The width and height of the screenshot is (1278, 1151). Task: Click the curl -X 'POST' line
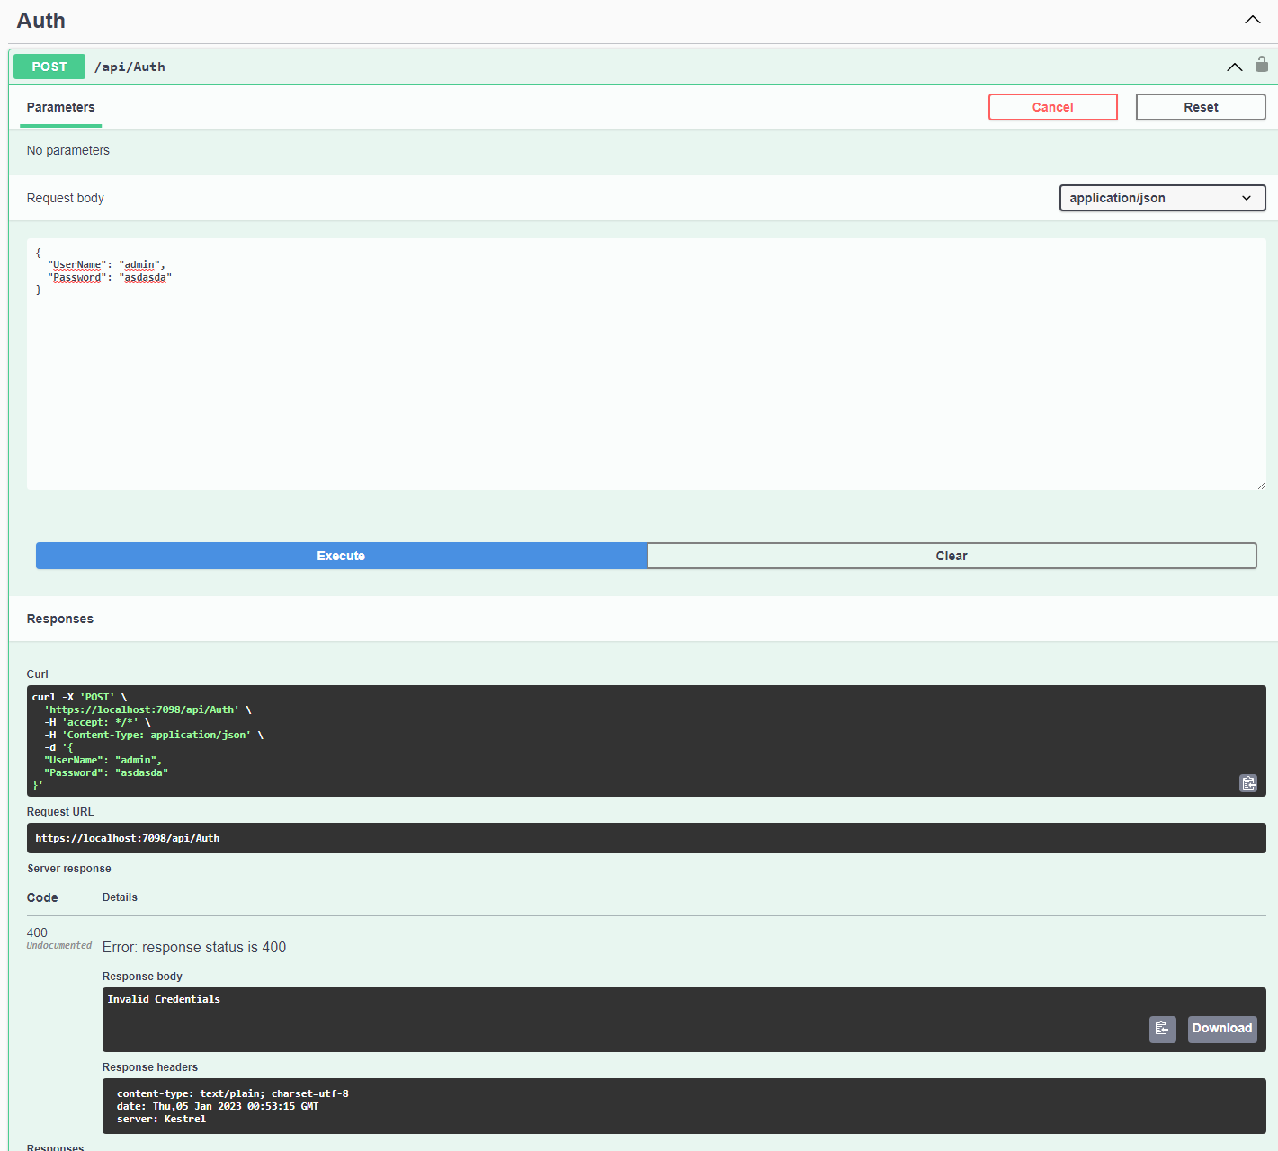[x=79, y=697]
